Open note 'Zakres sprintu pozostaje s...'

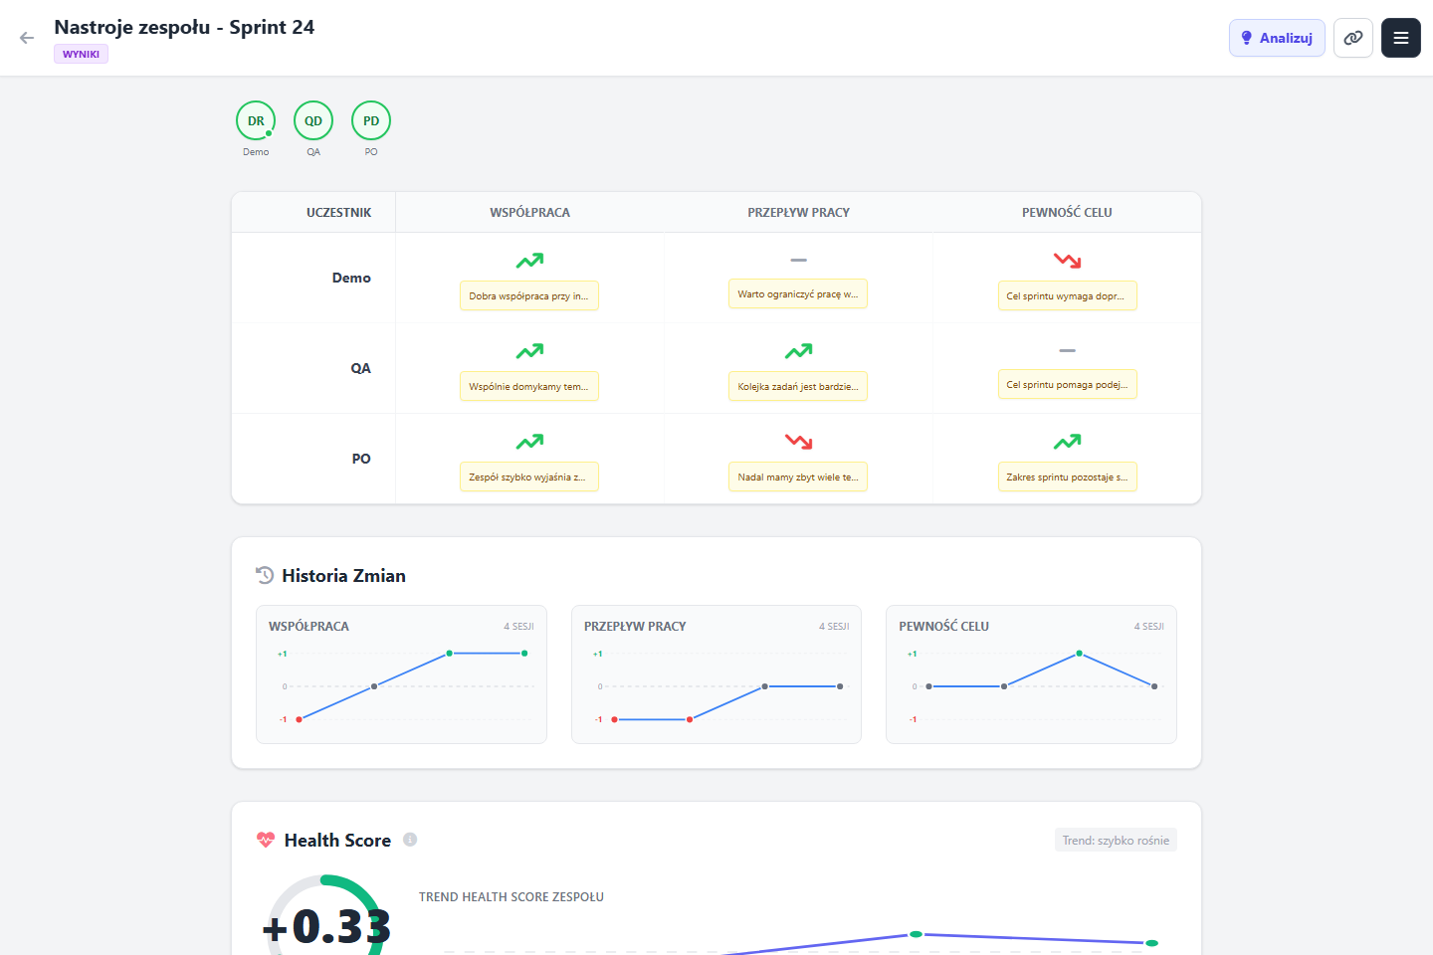point(1067,477)
